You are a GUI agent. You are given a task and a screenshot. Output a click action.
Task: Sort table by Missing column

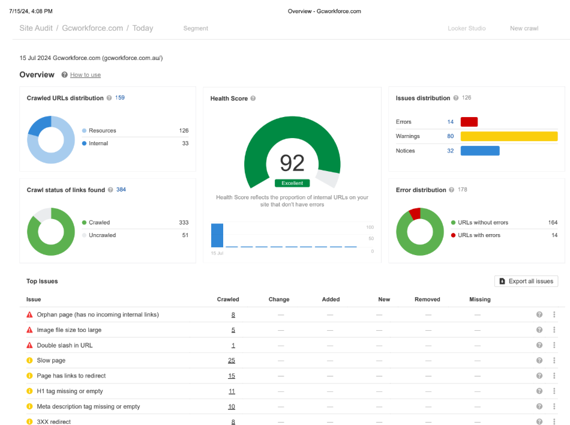click(x=480, y=299)
